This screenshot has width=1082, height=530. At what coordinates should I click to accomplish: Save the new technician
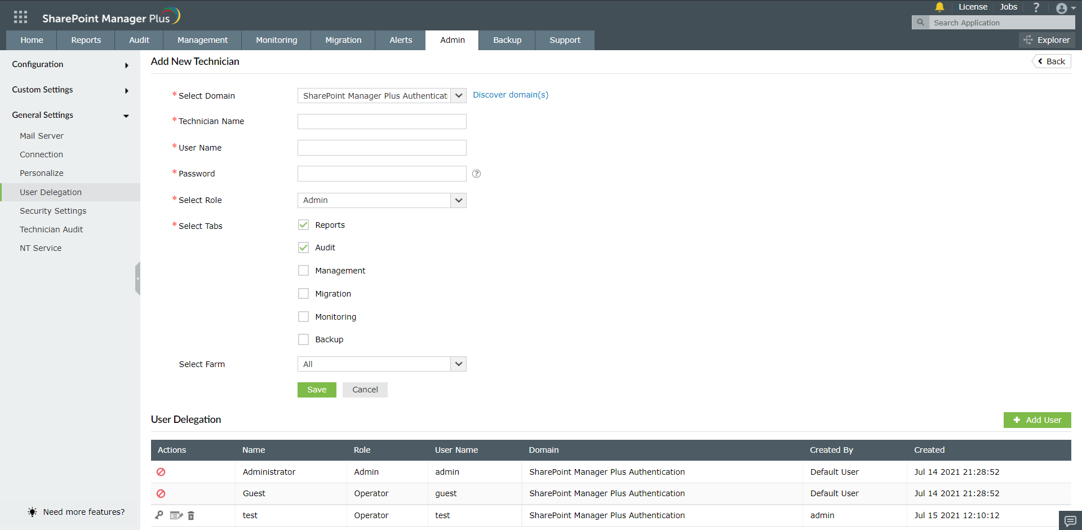pos(317,390)
